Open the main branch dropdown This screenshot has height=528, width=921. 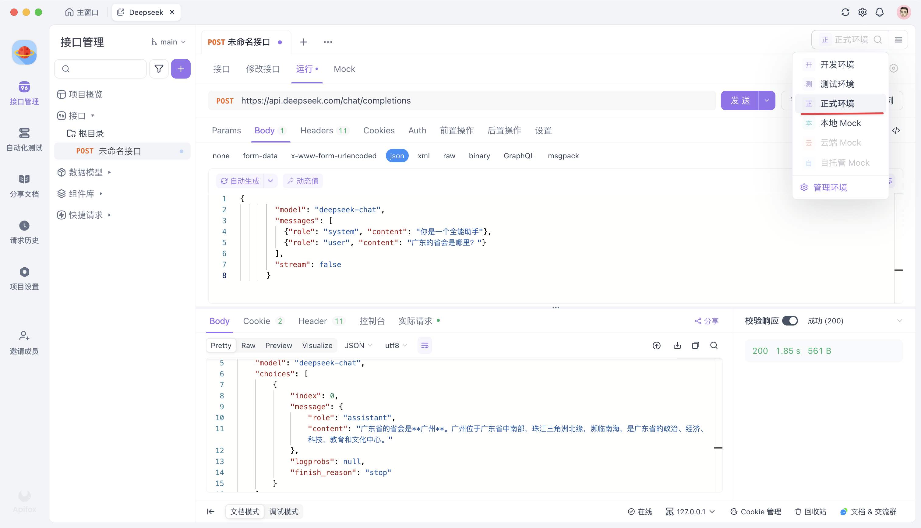[x=168, y=42]
